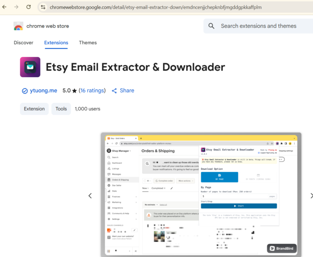Click the Etsy Email Extractor app icon
The image size is (313, 257).
click(x=30, y=67)
